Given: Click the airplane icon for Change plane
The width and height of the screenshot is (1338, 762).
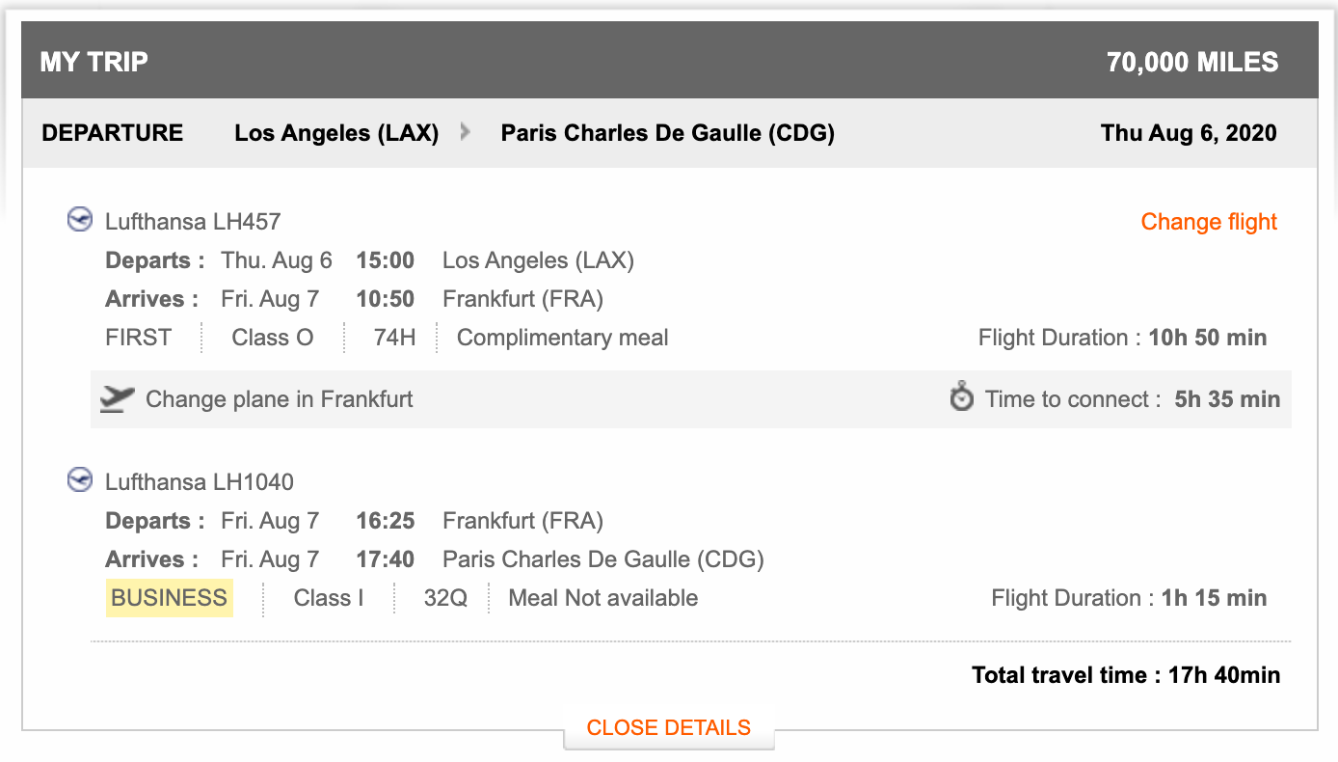Looking at the screenshot, I should point(117,398).
